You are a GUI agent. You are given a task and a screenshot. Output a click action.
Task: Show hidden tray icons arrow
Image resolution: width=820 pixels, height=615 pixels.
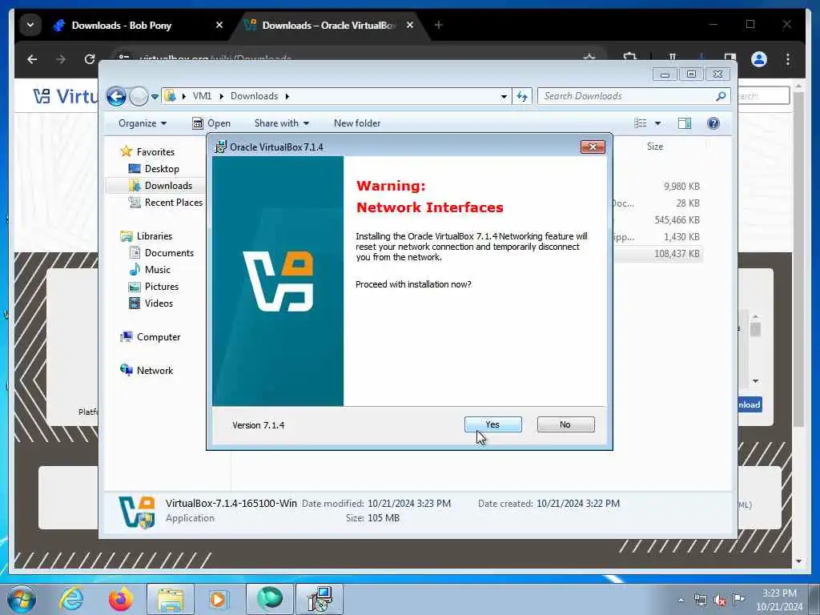681,601
